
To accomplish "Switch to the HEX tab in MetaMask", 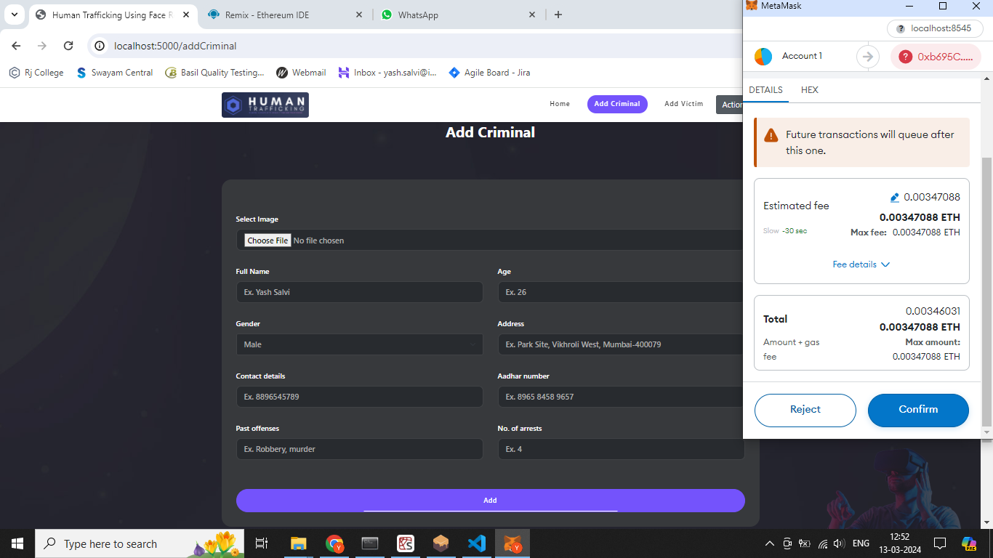I will (809, 90).
